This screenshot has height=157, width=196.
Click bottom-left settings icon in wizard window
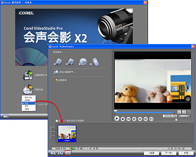(6, 116)
